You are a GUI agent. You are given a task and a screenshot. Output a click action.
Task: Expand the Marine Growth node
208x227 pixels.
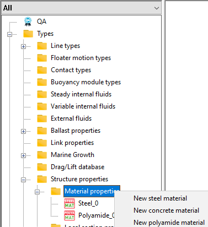[23, 155]
